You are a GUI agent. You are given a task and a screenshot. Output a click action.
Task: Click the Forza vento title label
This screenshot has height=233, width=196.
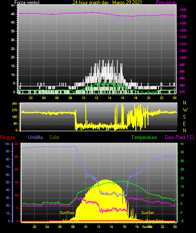27,3
